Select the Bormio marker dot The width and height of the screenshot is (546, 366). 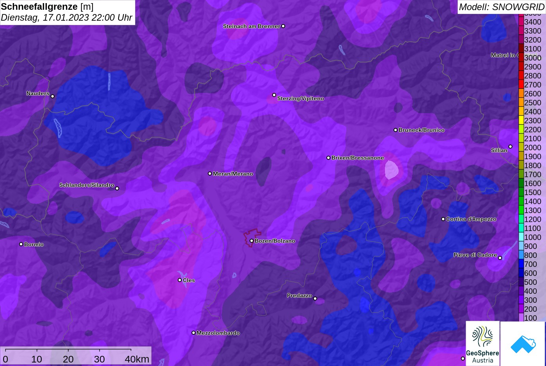point(21,244)
